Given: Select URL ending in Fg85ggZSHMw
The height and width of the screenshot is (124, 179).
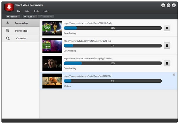Looking at the screenshot, I should tap(88, 58).
